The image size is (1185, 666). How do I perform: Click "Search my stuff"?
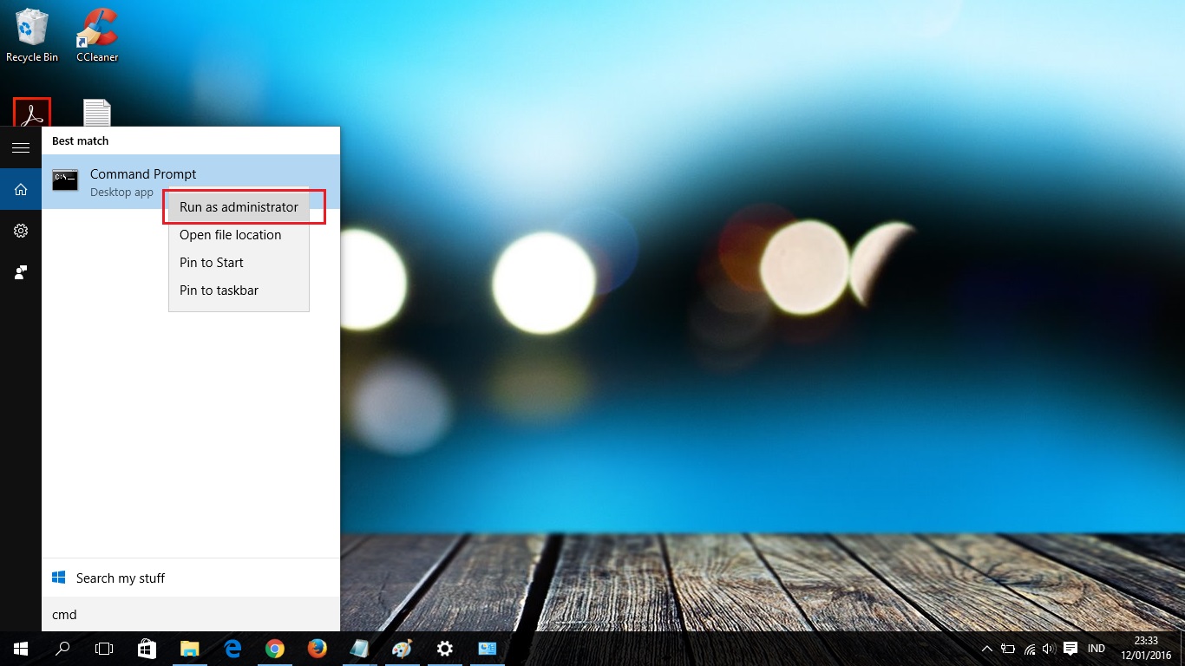(x=121, y=578)
